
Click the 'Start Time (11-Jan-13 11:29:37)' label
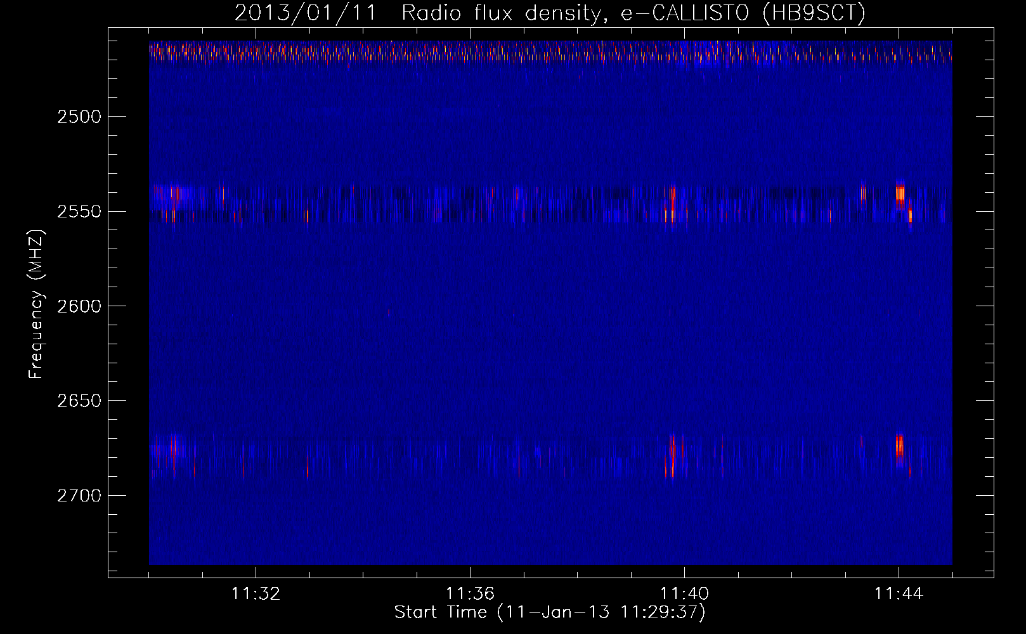pyautogui.click(x=550, y=612)
